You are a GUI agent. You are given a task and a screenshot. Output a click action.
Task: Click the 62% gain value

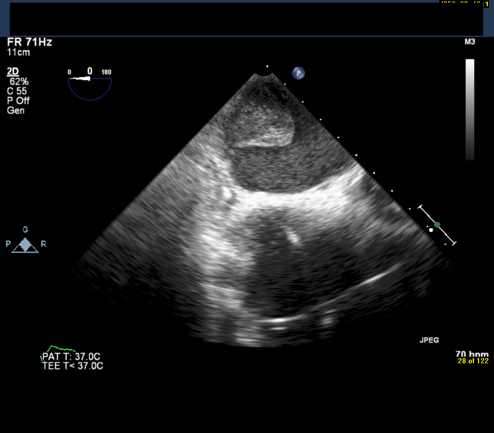[19, 82]
